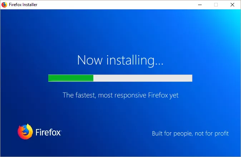The width and height of the screenshot is (241, 157).
Task: Click 'Built for people, not for profit' text
Action: tap(190, 133)
